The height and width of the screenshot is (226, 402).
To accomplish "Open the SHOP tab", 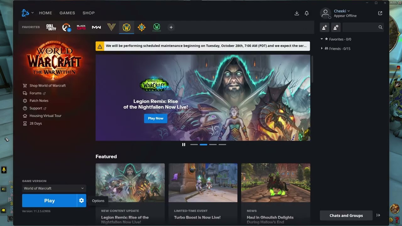I will click(89, 13).
